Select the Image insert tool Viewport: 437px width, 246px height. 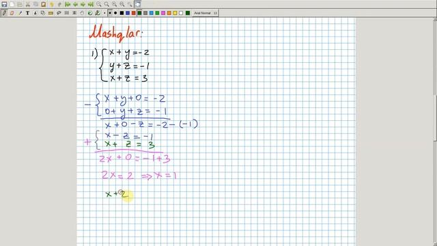pyautogui.click(x=35, y=13)
